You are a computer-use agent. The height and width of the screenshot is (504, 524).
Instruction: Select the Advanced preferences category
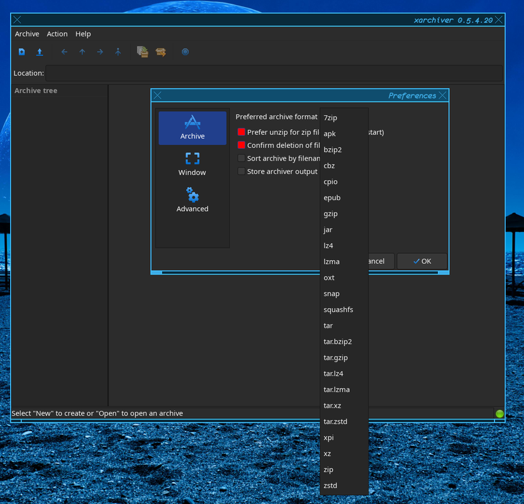pyautogui.click(x=192, y=200)
